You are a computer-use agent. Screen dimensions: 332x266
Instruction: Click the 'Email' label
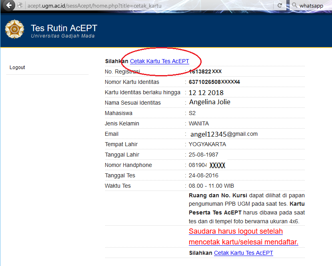click(112, 134)
